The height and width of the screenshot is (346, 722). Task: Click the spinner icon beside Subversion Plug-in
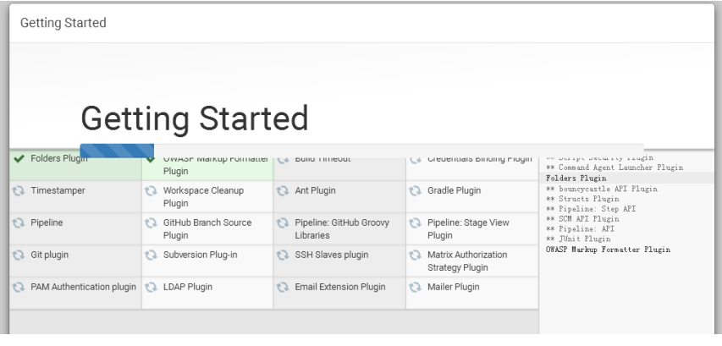(152, 255)
